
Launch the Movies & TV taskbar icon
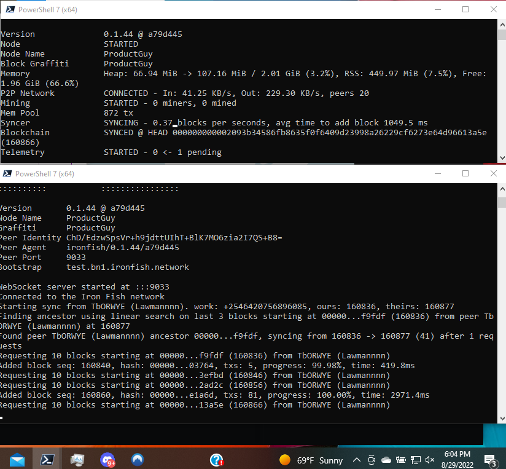(x=76, y=459)
